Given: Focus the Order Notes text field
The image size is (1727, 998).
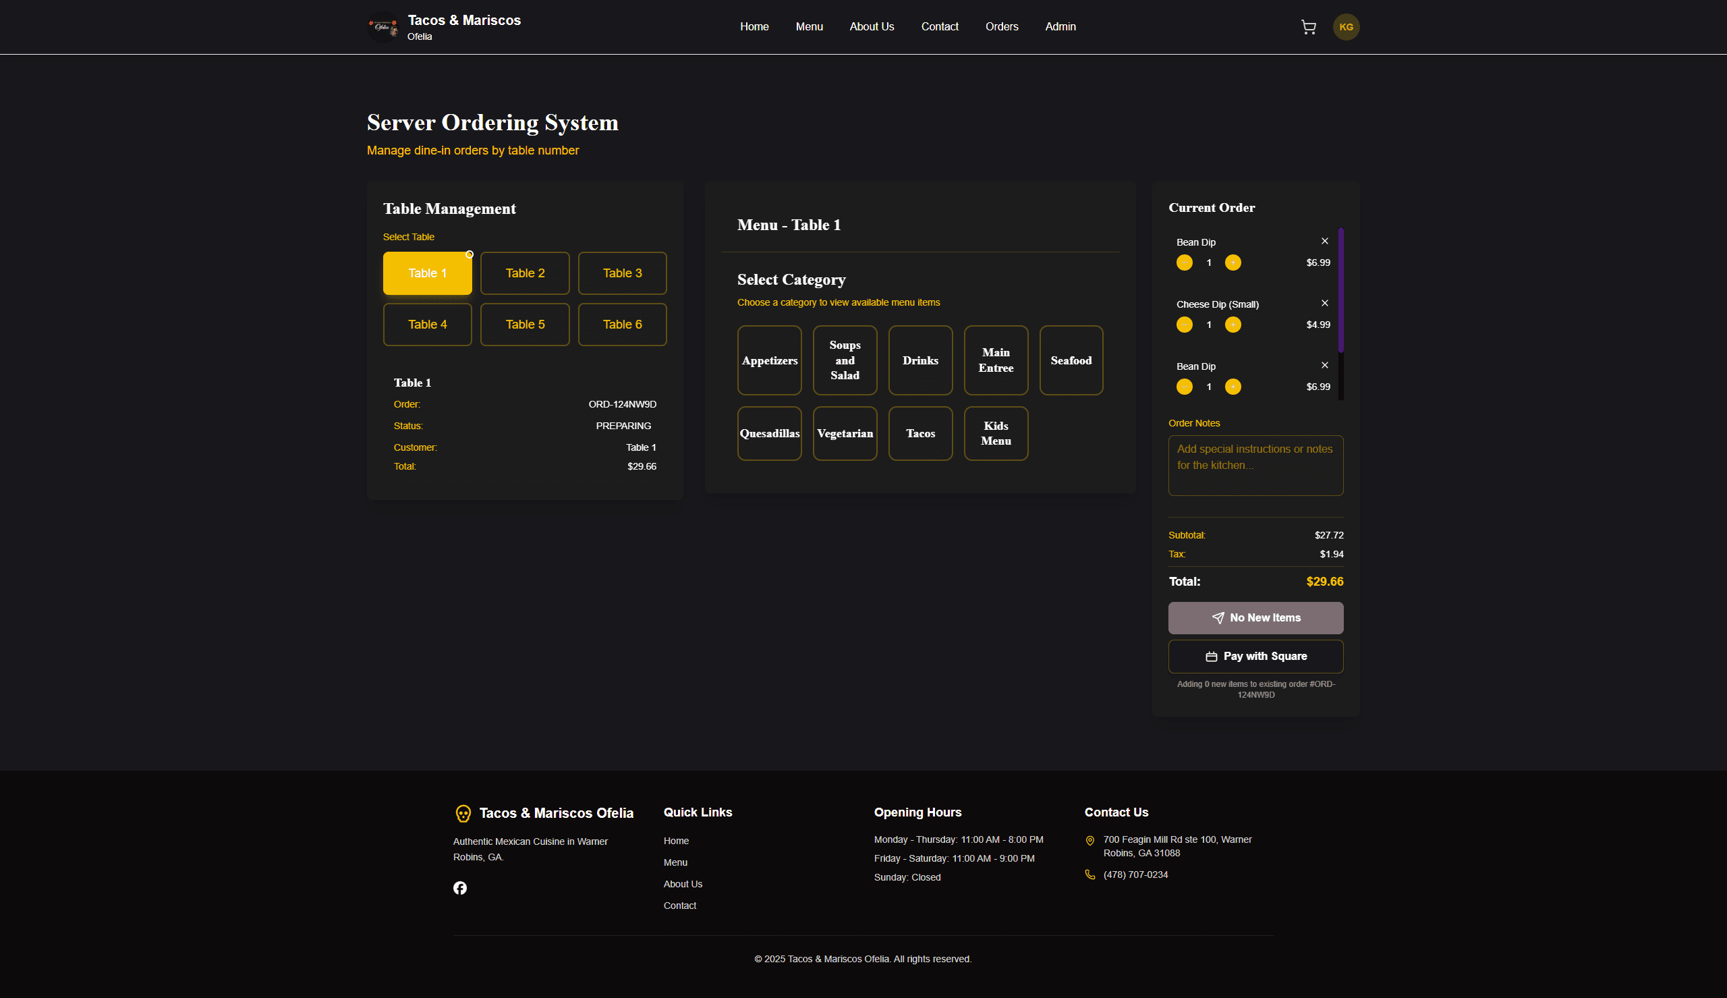Looking at the screenshot, I should pyautogui.click(x=1255, y=466).
